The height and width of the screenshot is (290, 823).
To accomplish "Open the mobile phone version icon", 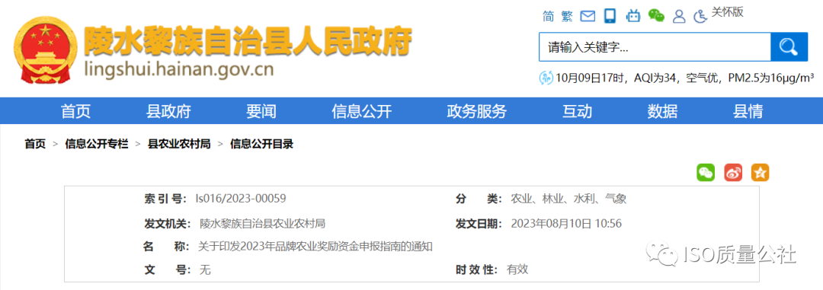I will [610, 16].
